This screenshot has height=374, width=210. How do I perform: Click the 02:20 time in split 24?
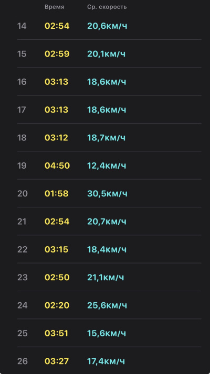click(x=57, y=305)
